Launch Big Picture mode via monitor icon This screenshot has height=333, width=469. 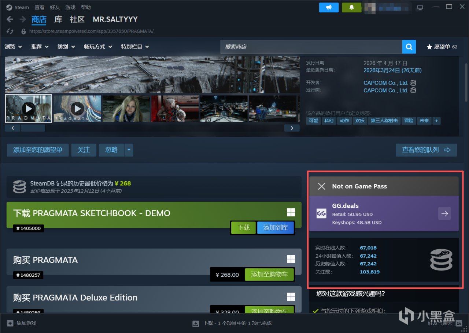point(420,7)
